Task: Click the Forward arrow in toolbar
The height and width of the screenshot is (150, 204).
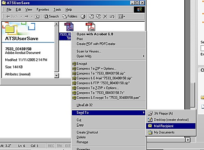Action: click(x=27, y=16)
